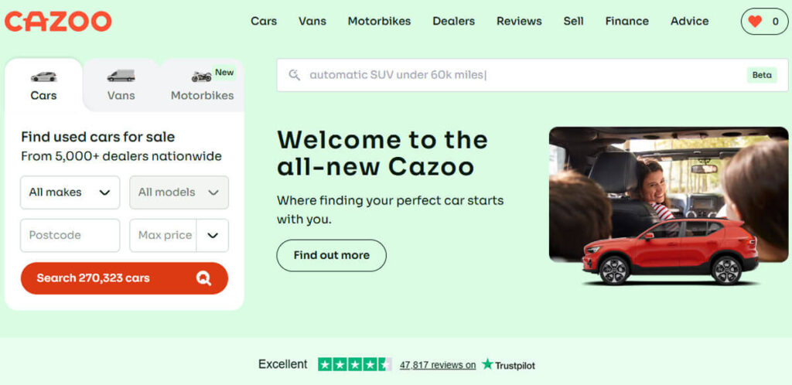Click the heart favourites icon
The image size is (792, 385).
tap(755, 22)
